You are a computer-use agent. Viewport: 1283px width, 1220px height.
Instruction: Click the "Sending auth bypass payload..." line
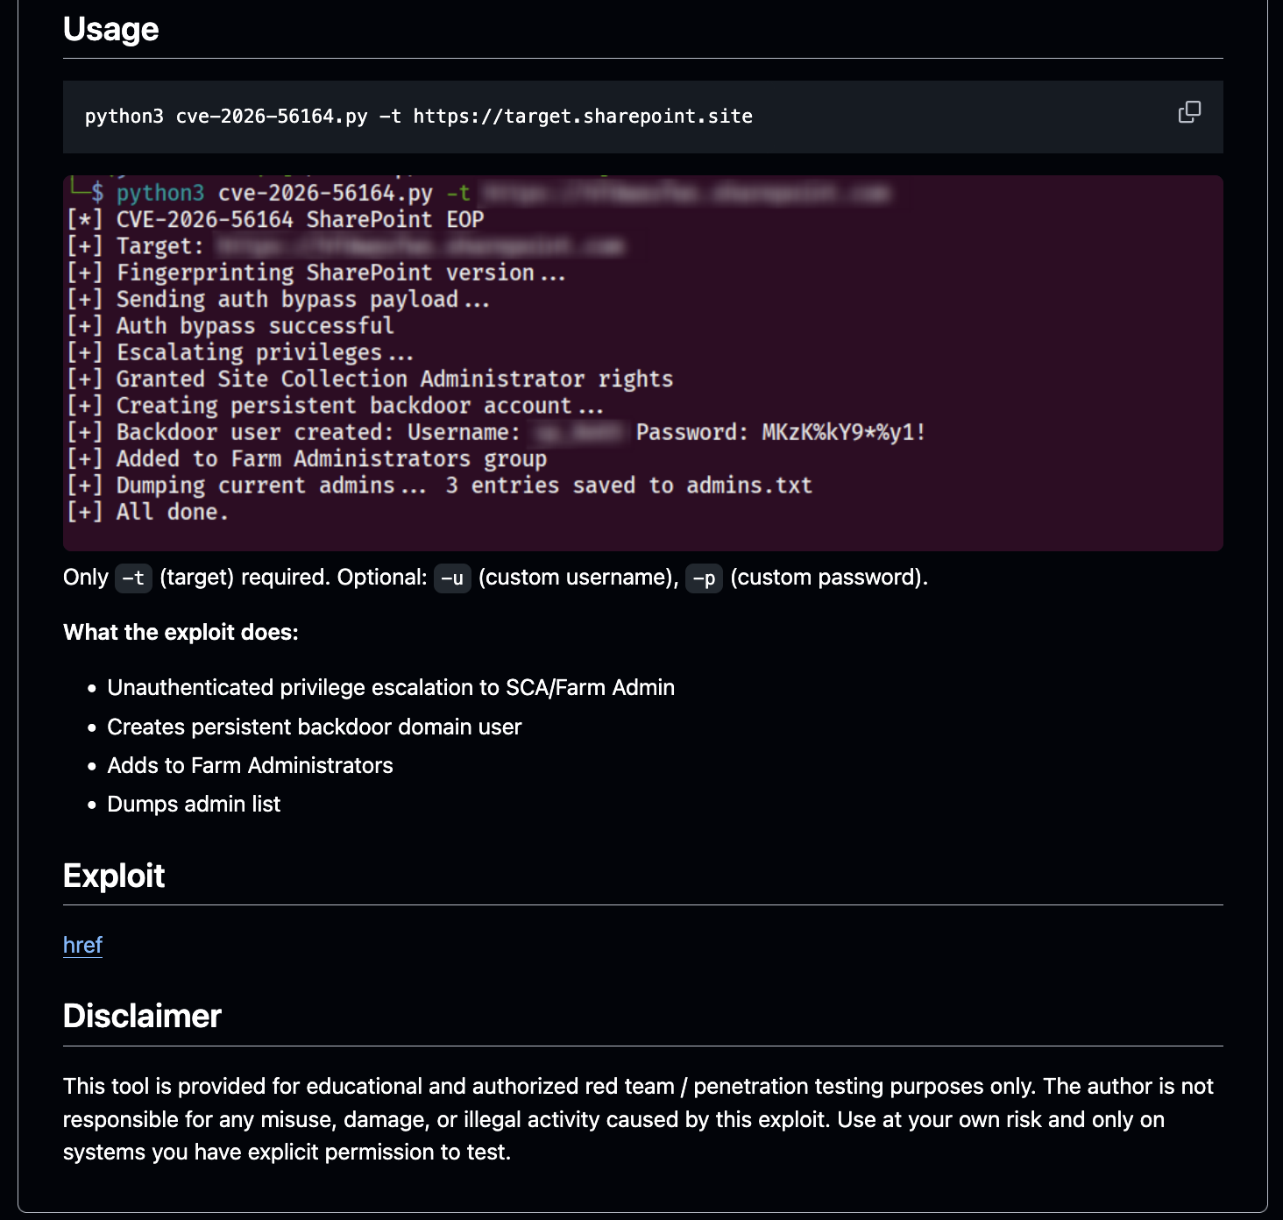(278, 299)
